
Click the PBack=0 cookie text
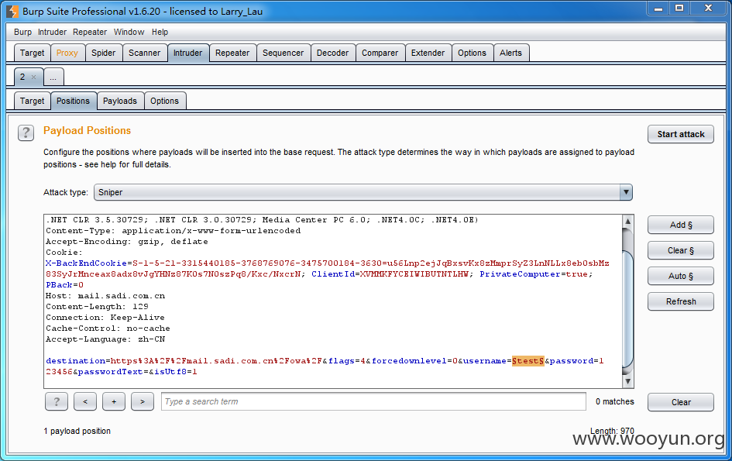[x=64, y=284]
